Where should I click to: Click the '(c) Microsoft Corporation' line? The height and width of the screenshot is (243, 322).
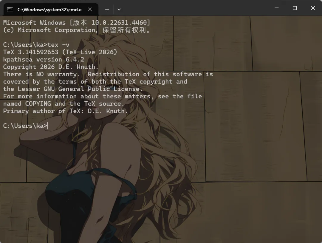[x=77, y=30]
